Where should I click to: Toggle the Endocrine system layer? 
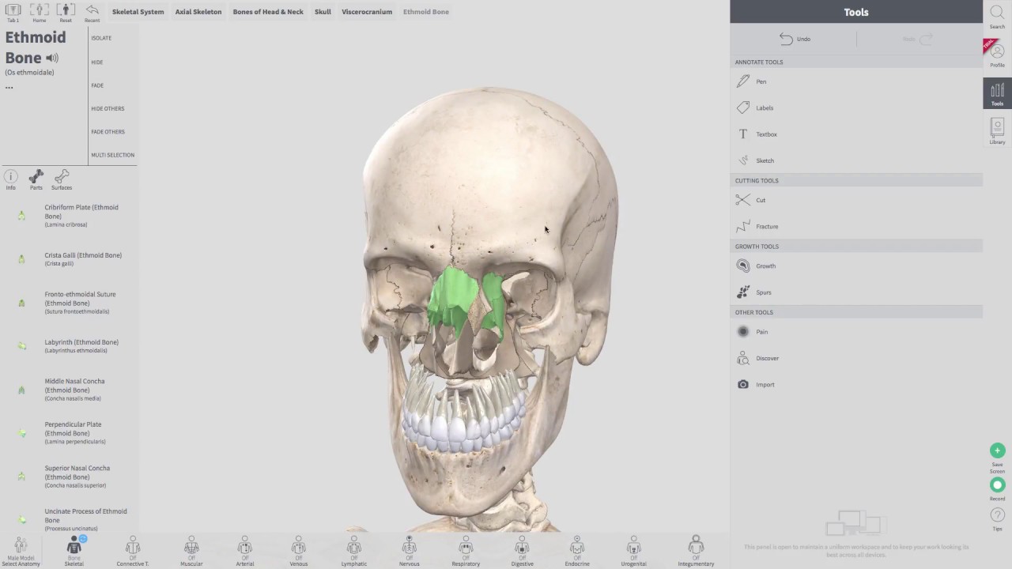pos(577,551)
